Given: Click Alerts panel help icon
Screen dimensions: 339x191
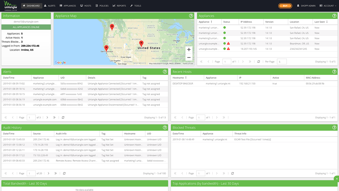Looking at the screenshot, I should click(165, 72).
